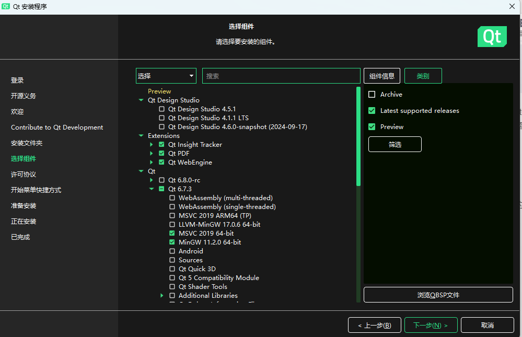This screenshot has height=337, width=522.
Task: Expand the Qt PDF node
Action: pyautogui.click(x=152, y=154)
